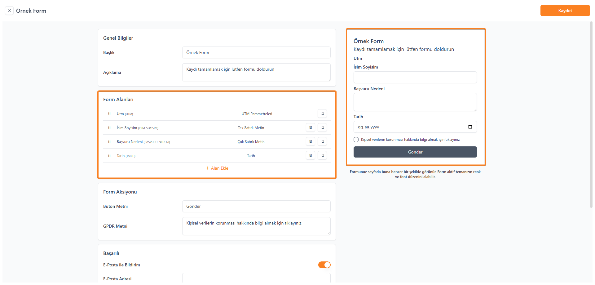Click into the Başlık input field
Image resolution: width=595 pixels, height=285 pixels.
click(x=256, y=52)
